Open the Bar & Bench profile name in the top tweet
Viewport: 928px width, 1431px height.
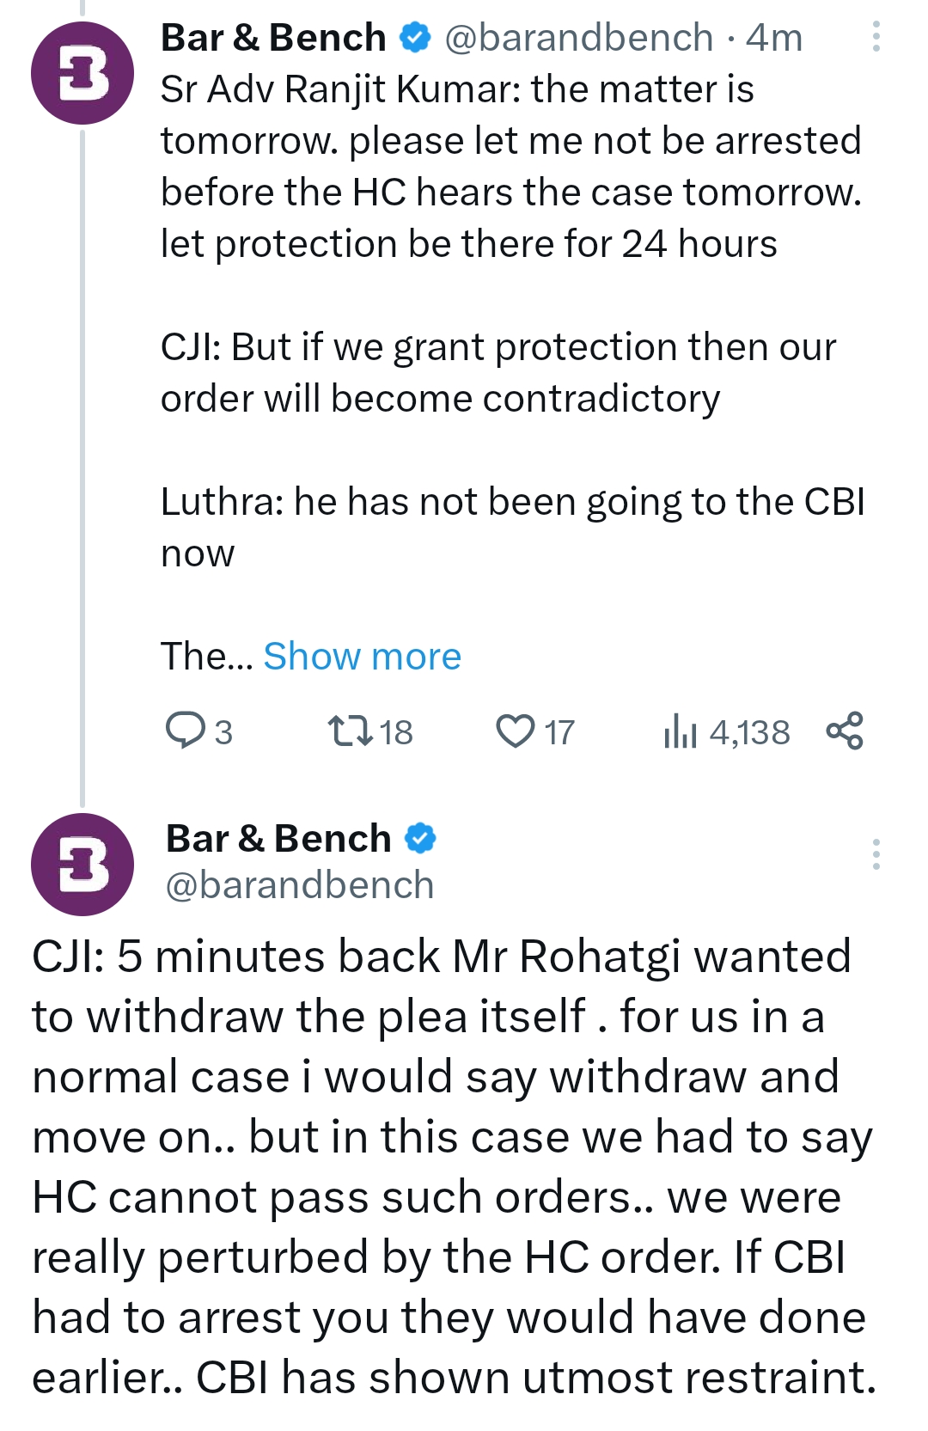(x=273, y=38)
